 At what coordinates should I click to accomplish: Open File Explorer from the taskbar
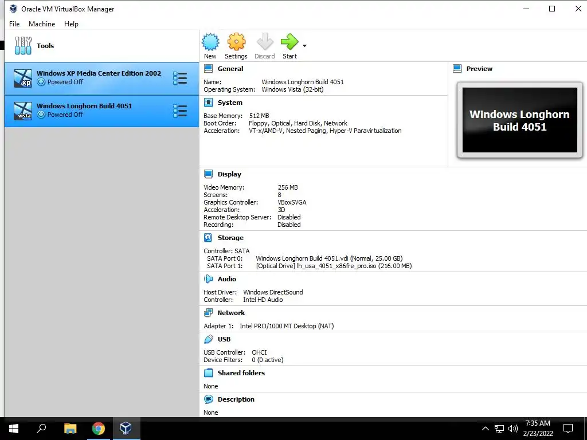70,429
